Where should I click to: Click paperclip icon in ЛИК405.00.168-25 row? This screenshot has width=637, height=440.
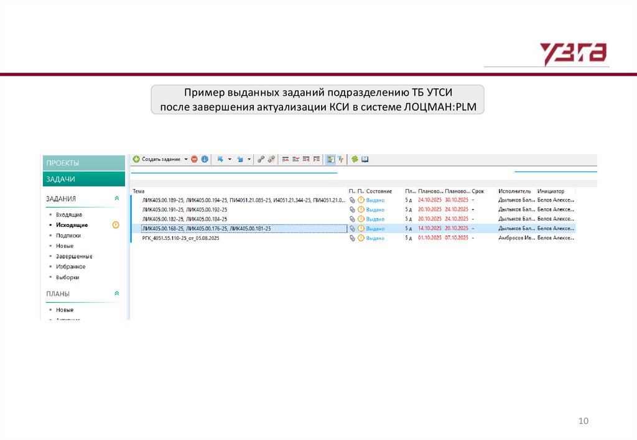tap(352, 229)
